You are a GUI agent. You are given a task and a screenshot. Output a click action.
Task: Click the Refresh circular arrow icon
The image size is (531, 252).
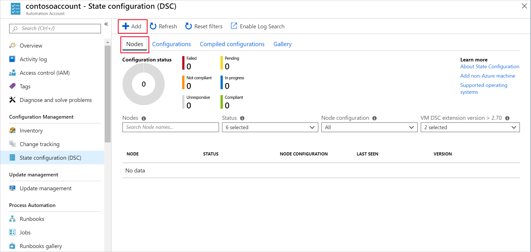click(153, 26)
